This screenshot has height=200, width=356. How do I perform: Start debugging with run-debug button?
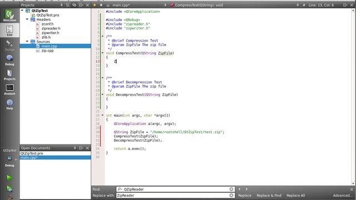click(x=9, y=189)
